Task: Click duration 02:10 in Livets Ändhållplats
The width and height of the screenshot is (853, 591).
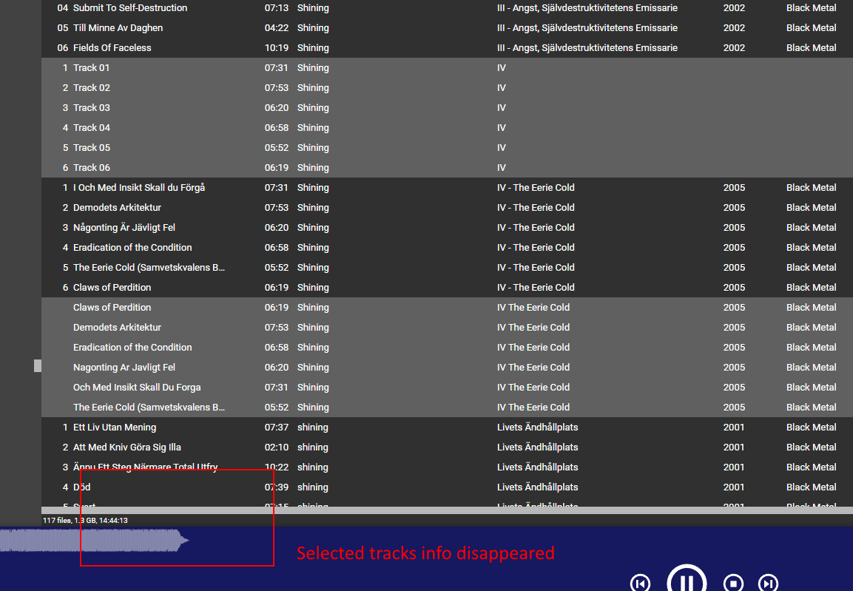Action: (x=277, y=448)
